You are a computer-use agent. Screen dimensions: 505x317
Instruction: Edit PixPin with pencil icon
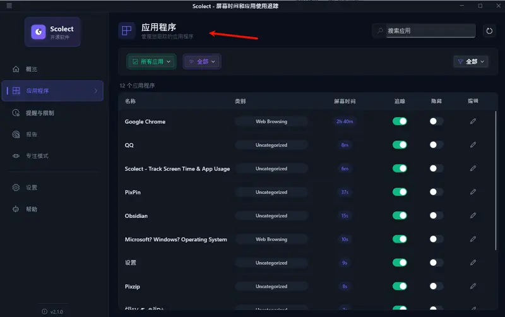[473, 192]
